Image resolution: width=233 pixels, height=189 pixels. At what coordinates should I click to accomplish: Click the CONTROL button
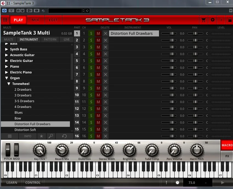click(x=33, y=183)
